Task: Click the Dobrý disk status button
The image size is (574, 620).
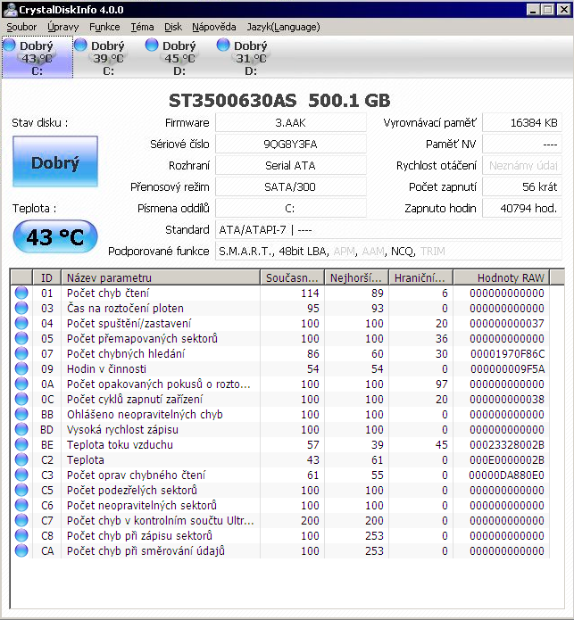Action: point(55,161)
